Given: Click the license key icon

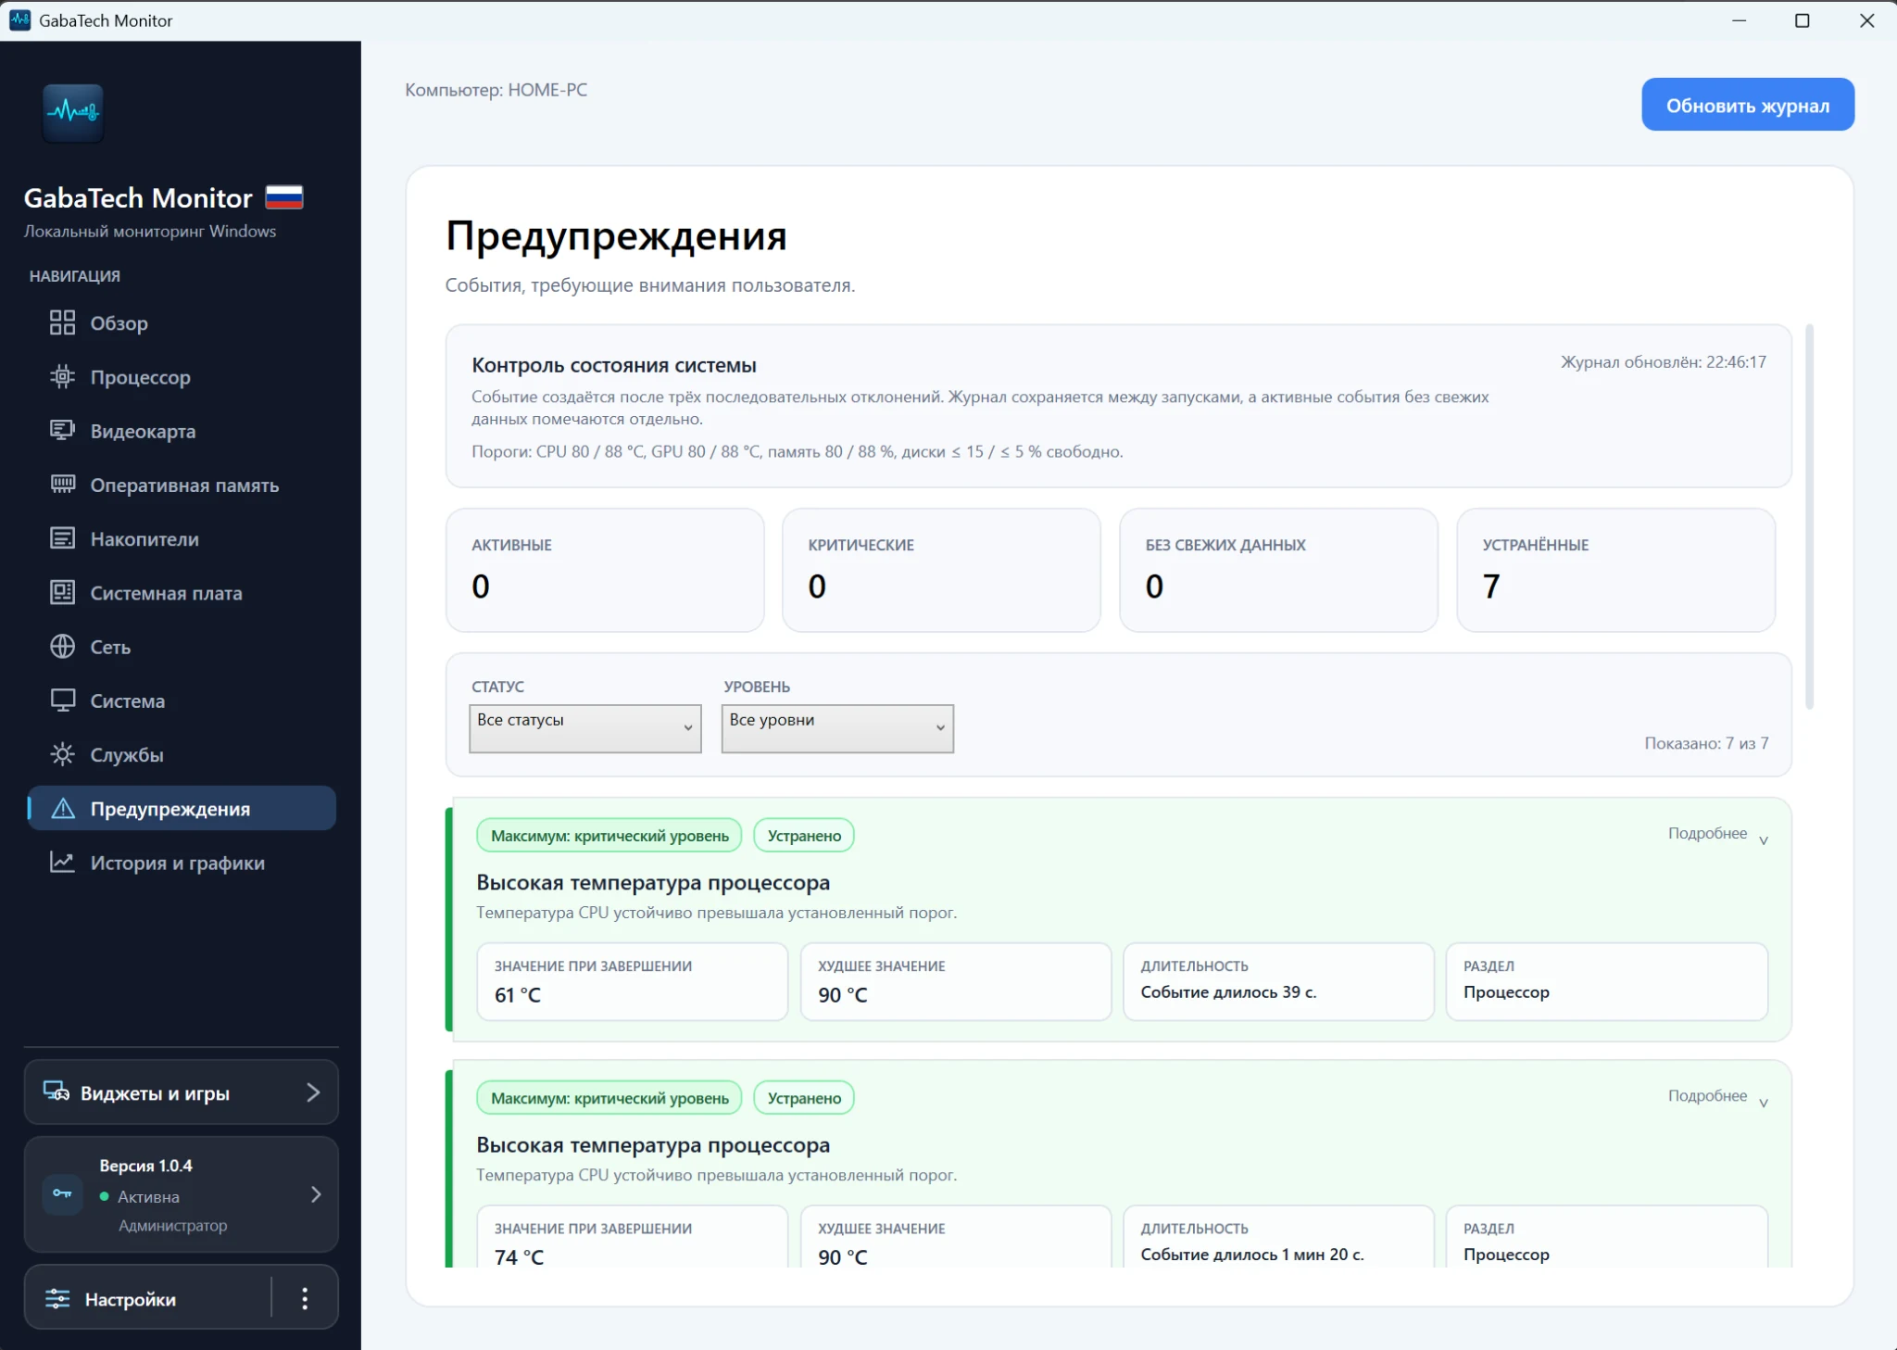Looking at the screenshot, I should pyautogui.click(x=62, y=1193).
